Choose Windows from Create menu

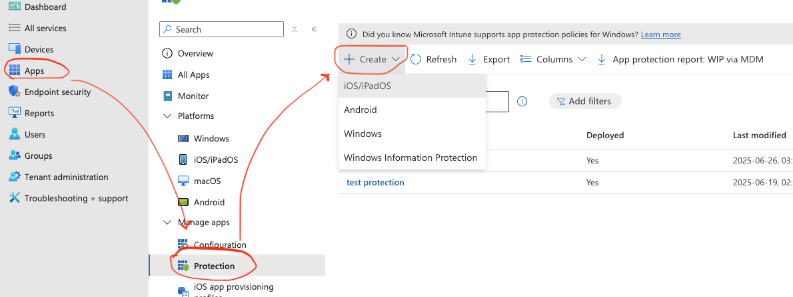point(412,134)
